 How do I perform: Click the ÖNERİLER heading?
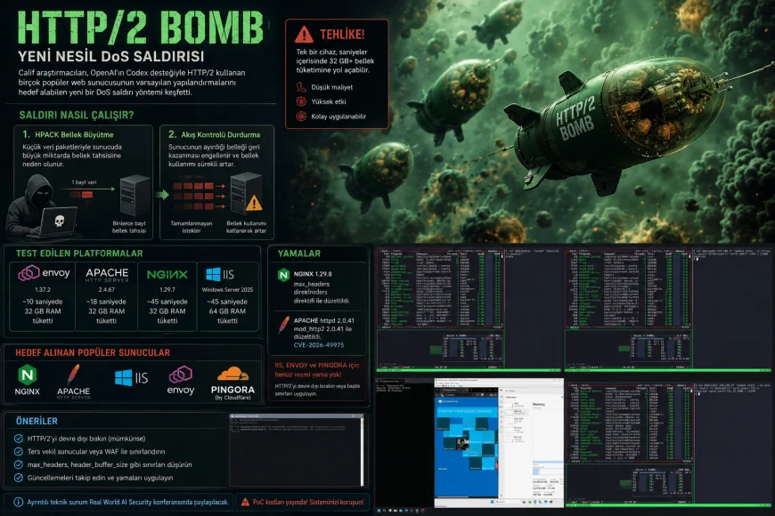pyautogui.click(x=37, y=421)
